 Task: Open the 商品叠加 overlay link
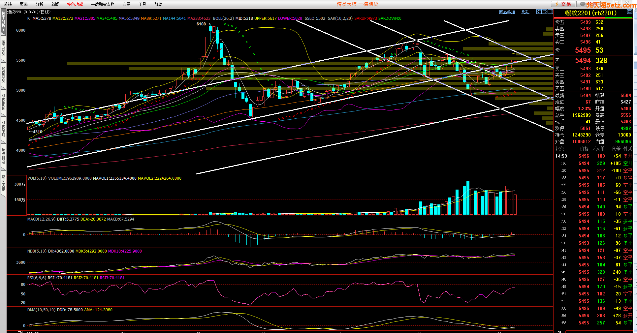pyautogui.click(x=507, y=12)
